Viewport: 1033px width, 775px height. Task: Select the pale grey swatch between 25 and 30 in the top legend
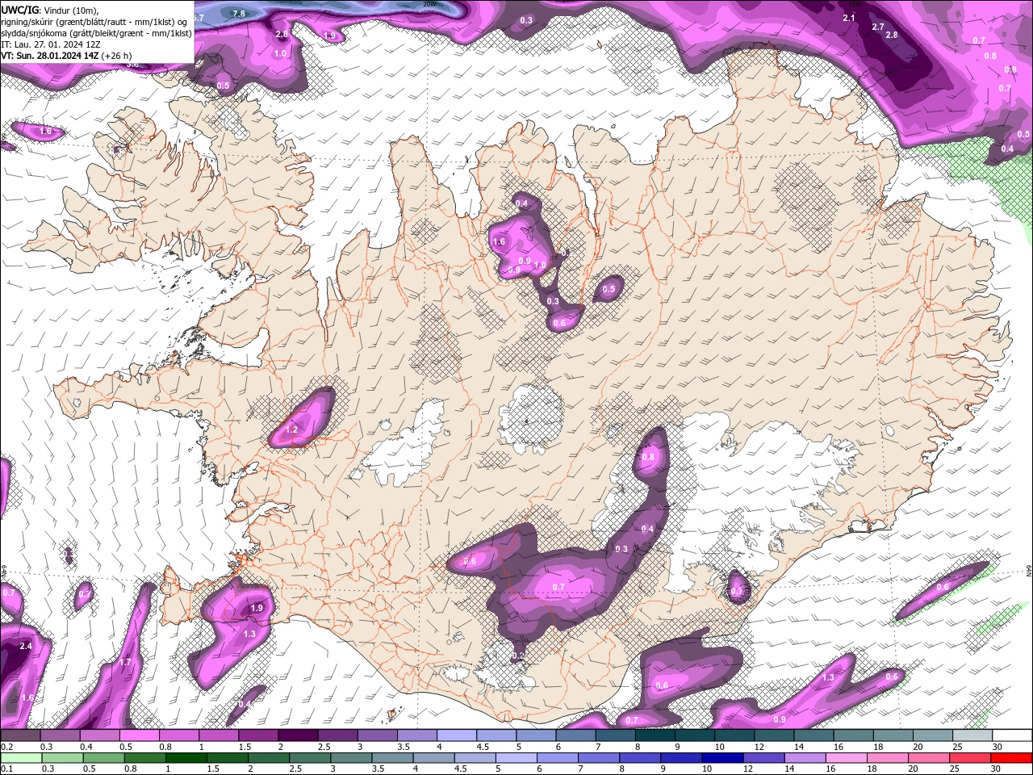[x=972, y=735]
